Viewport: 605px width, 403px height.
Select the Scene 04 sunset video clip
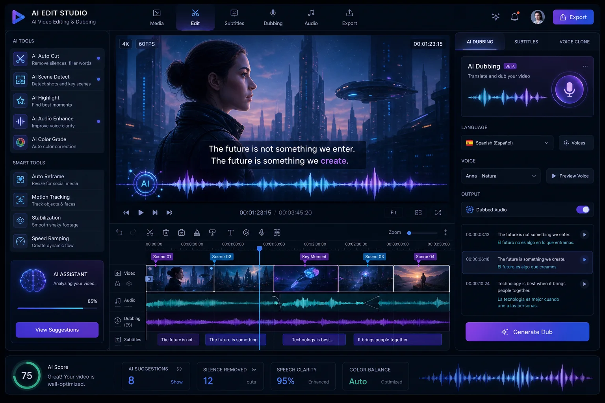[421, 278]
